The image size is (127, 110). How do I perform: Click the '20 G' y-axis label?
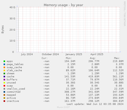12,30
